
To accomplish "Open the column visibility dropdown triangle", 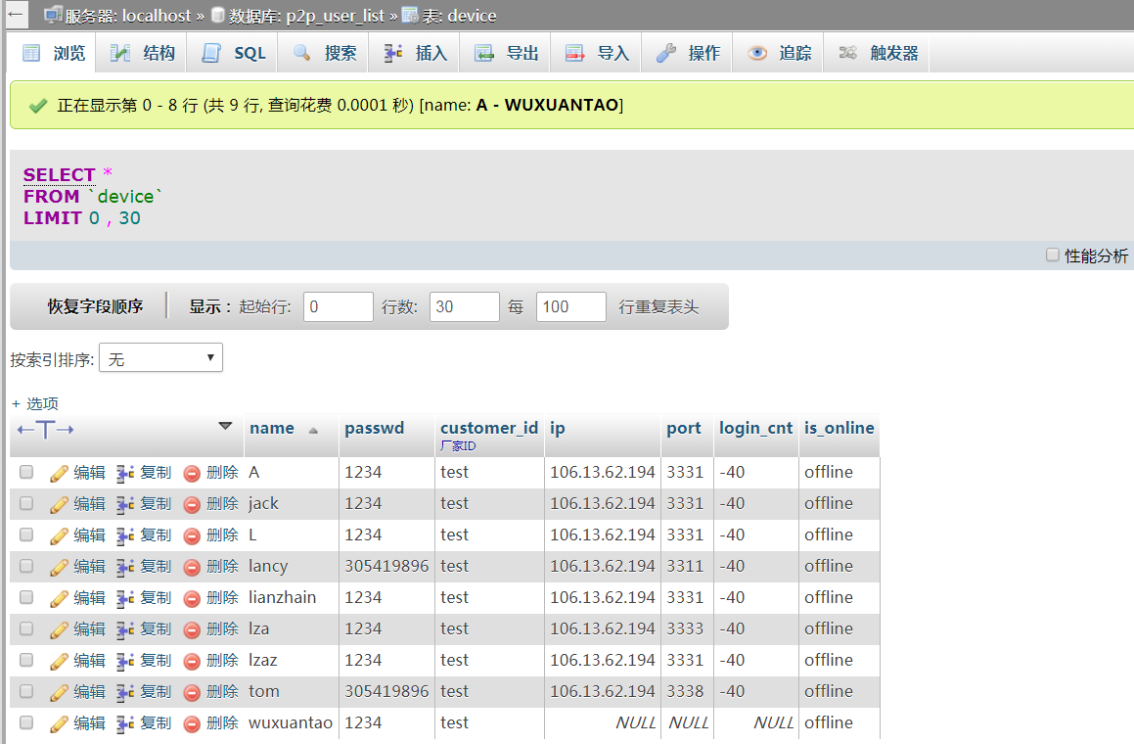I will pos(226,426).
